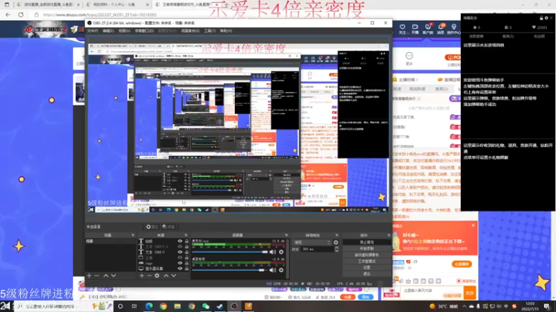Click the lock icon in the 弹幕助手 title bar
This screenshot has width=556, height=312.
[541, 18]
